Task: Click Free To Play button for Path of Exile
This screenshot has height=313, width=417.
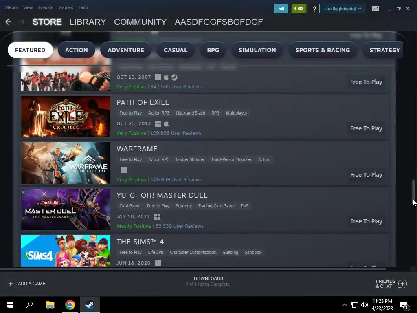Action: (x=366, y=128)
